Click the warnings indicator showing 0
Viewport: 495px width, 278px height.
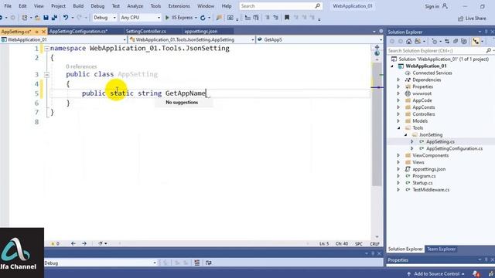(55, 243)
